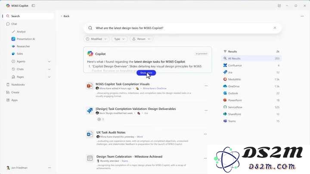Open Task Completion Validation: Design Deliverables result

pyautogui.click(x=136, y=109)
